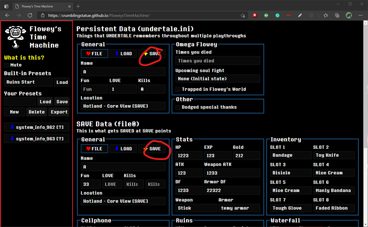Toggle the Mute checkbox
368x227 pixels.
click(6, 65)
